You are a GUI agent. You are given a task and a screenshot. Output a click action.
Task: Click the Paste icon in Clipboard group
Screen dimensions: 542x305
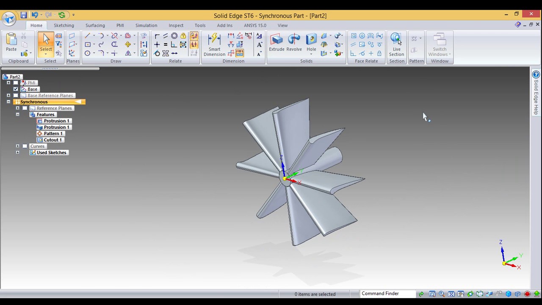(11, 39)
